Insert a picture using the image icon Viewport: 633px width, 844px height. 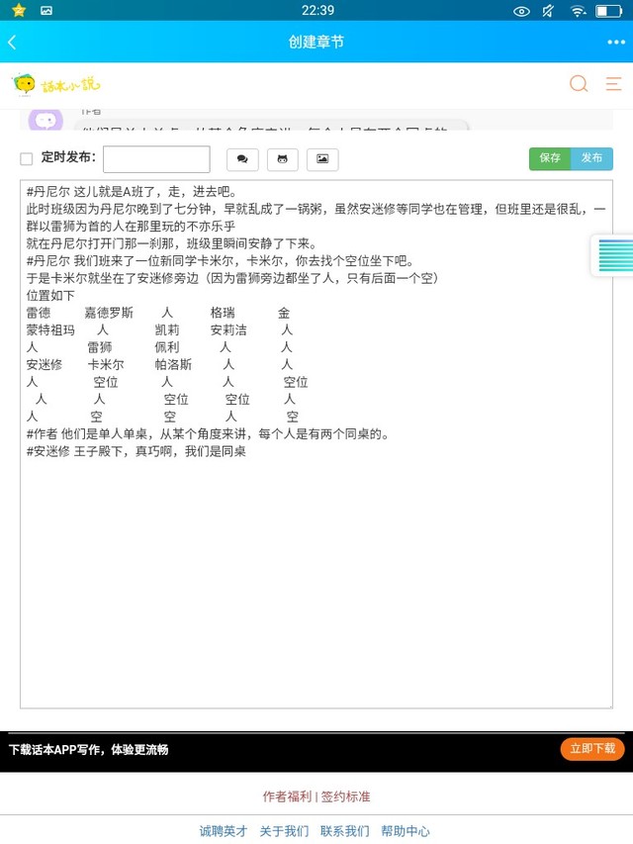click(322, 159)
